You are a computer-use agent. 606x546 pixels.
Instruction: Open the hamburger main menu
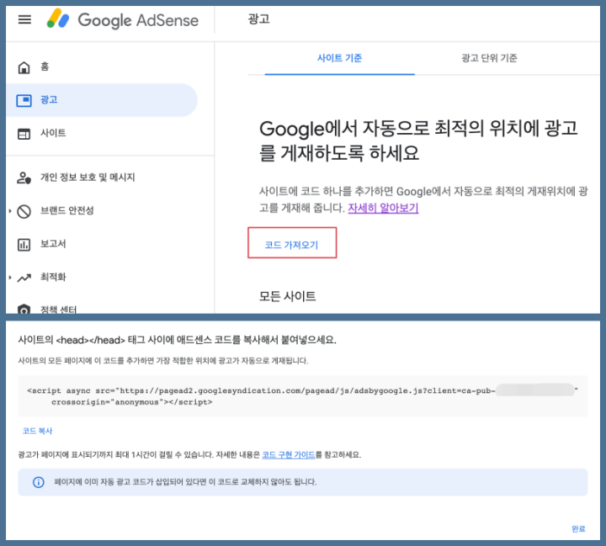[24, 19]
